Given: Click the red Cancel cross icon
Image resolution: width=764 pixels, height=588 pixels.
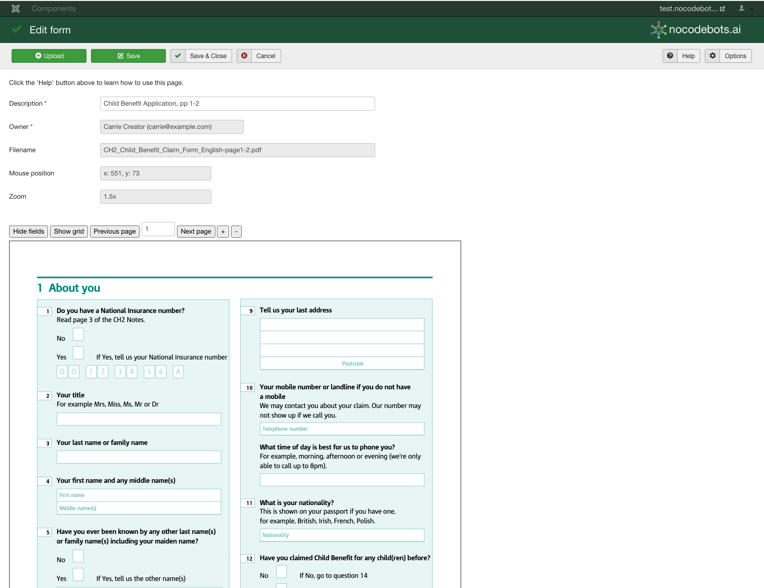Looking at the screenshot, I should click(244, 56).
